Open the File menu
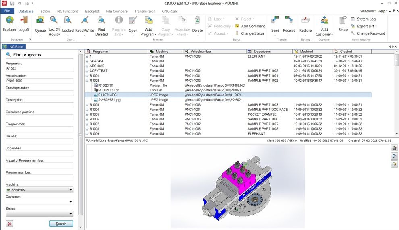The height and width of the screenshot is (230, 399). pos(7,11)
